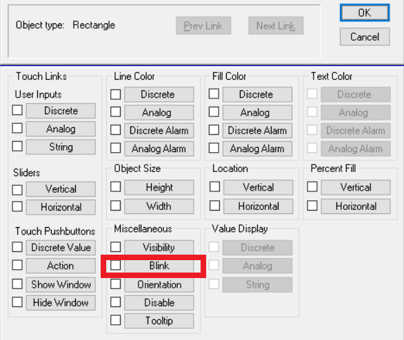This screenshot has width=404, height=340.
Task: Enable Line Color Analog checkbox
Action: pyautogui.click(x=115, y=112)
